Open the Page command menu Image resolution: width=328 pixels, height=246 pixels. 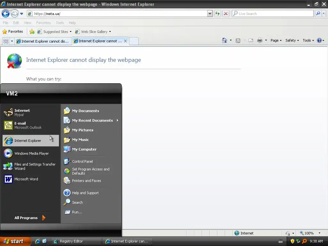(x=276, y=40)
